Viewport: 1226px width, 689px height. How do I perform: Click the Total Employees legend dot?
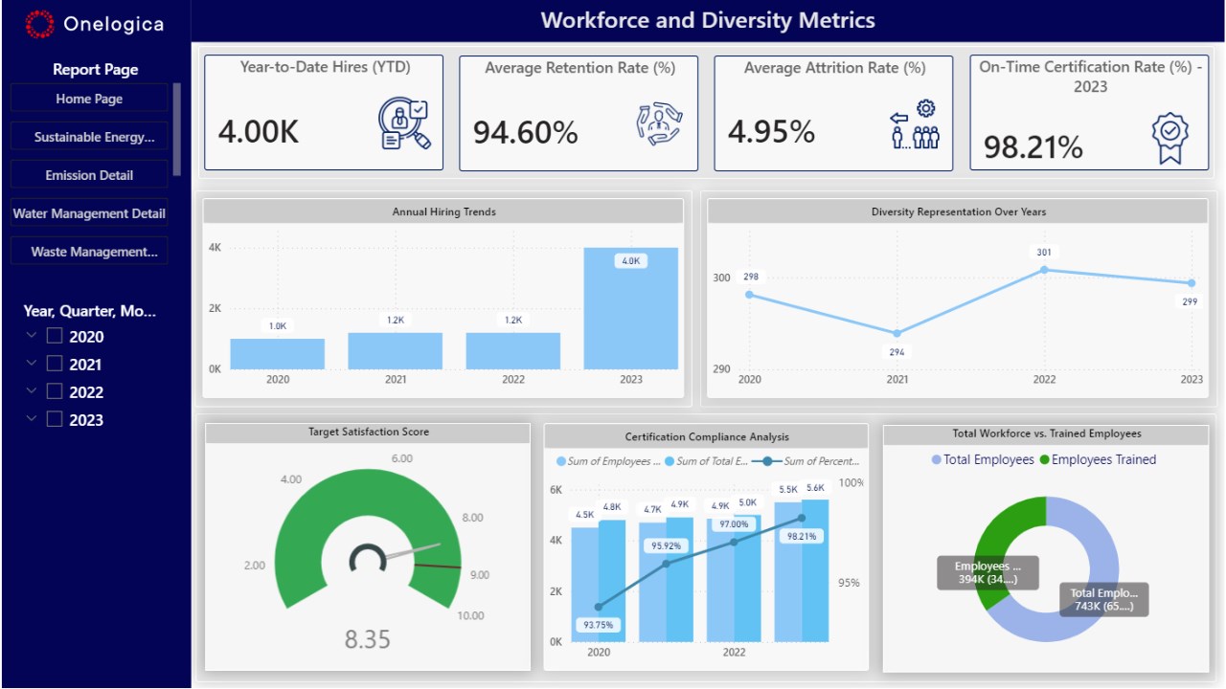pyautogui.click(x=936, y=459)
